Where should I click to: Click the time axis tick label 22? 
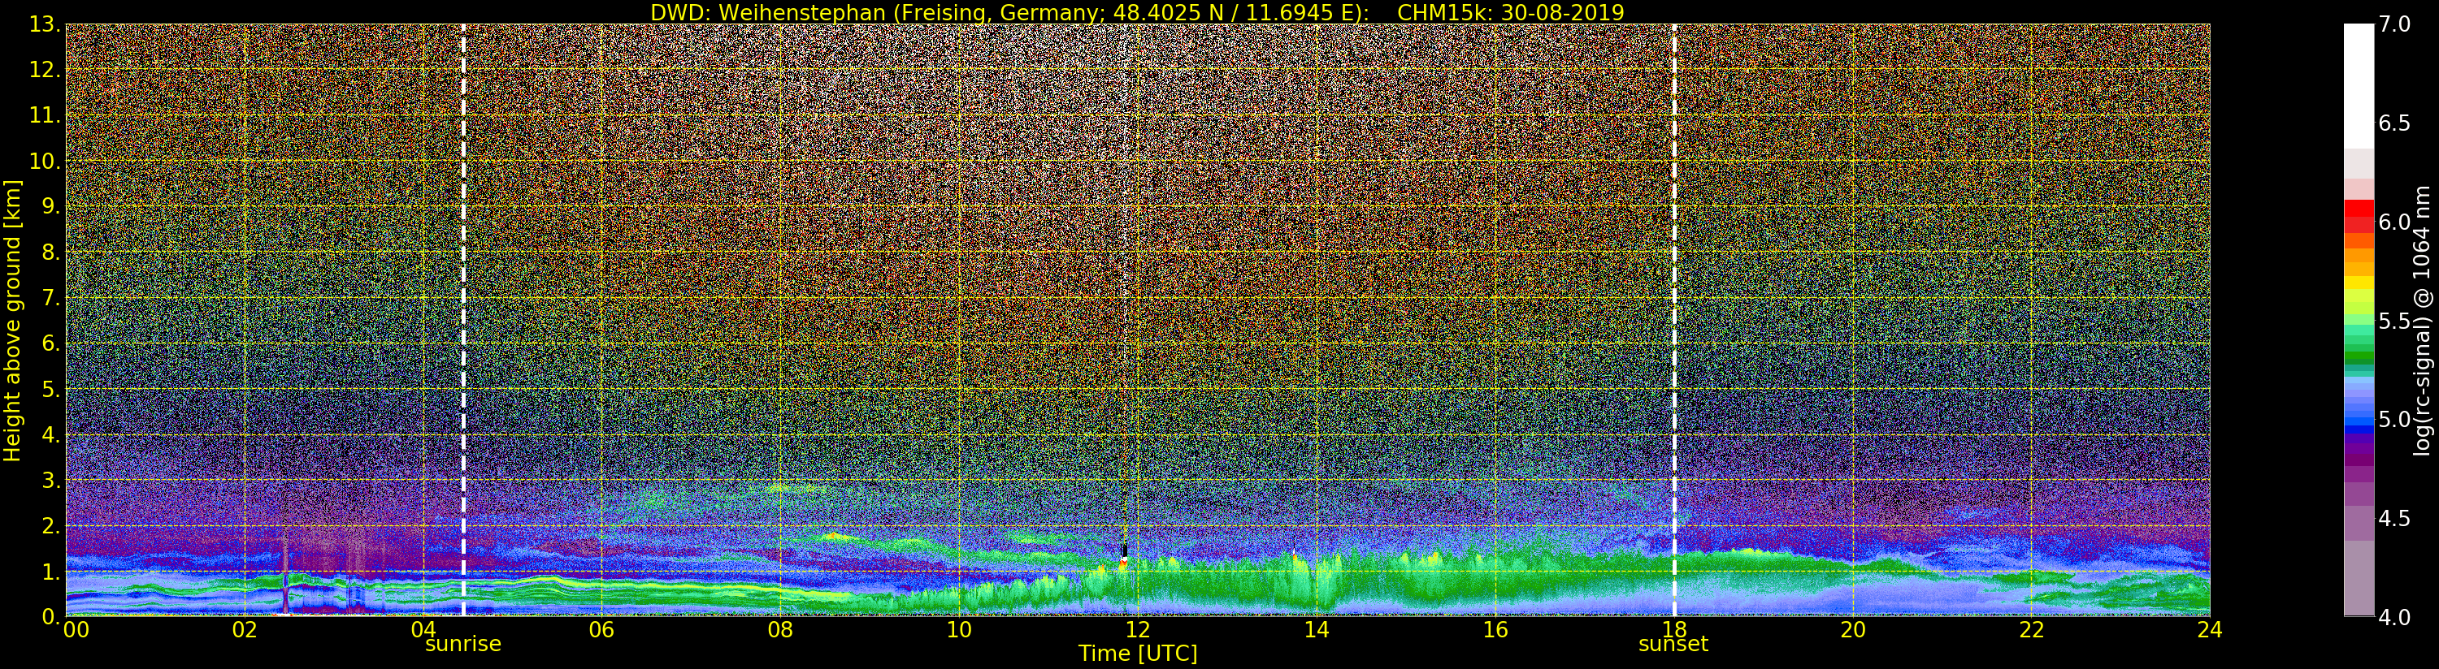coord(2031,630)
